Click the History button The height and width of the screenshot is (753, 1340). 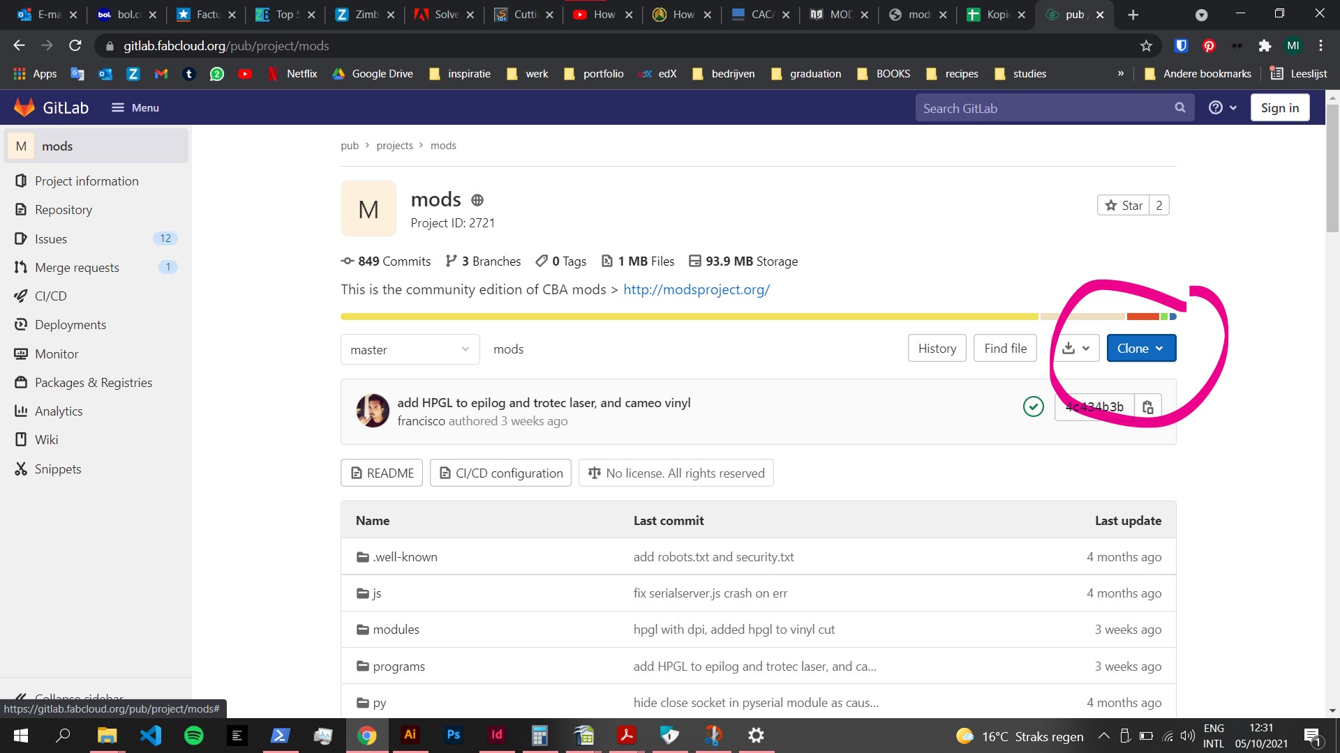[937, 348]
